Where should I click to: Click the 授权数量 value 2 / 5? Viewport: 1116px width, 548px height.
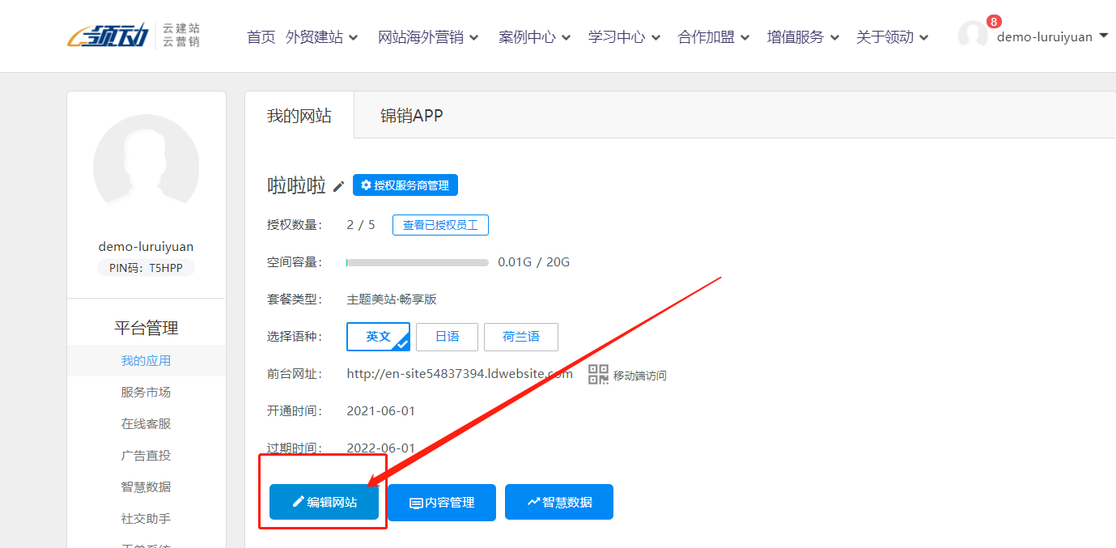coord(361,225)
